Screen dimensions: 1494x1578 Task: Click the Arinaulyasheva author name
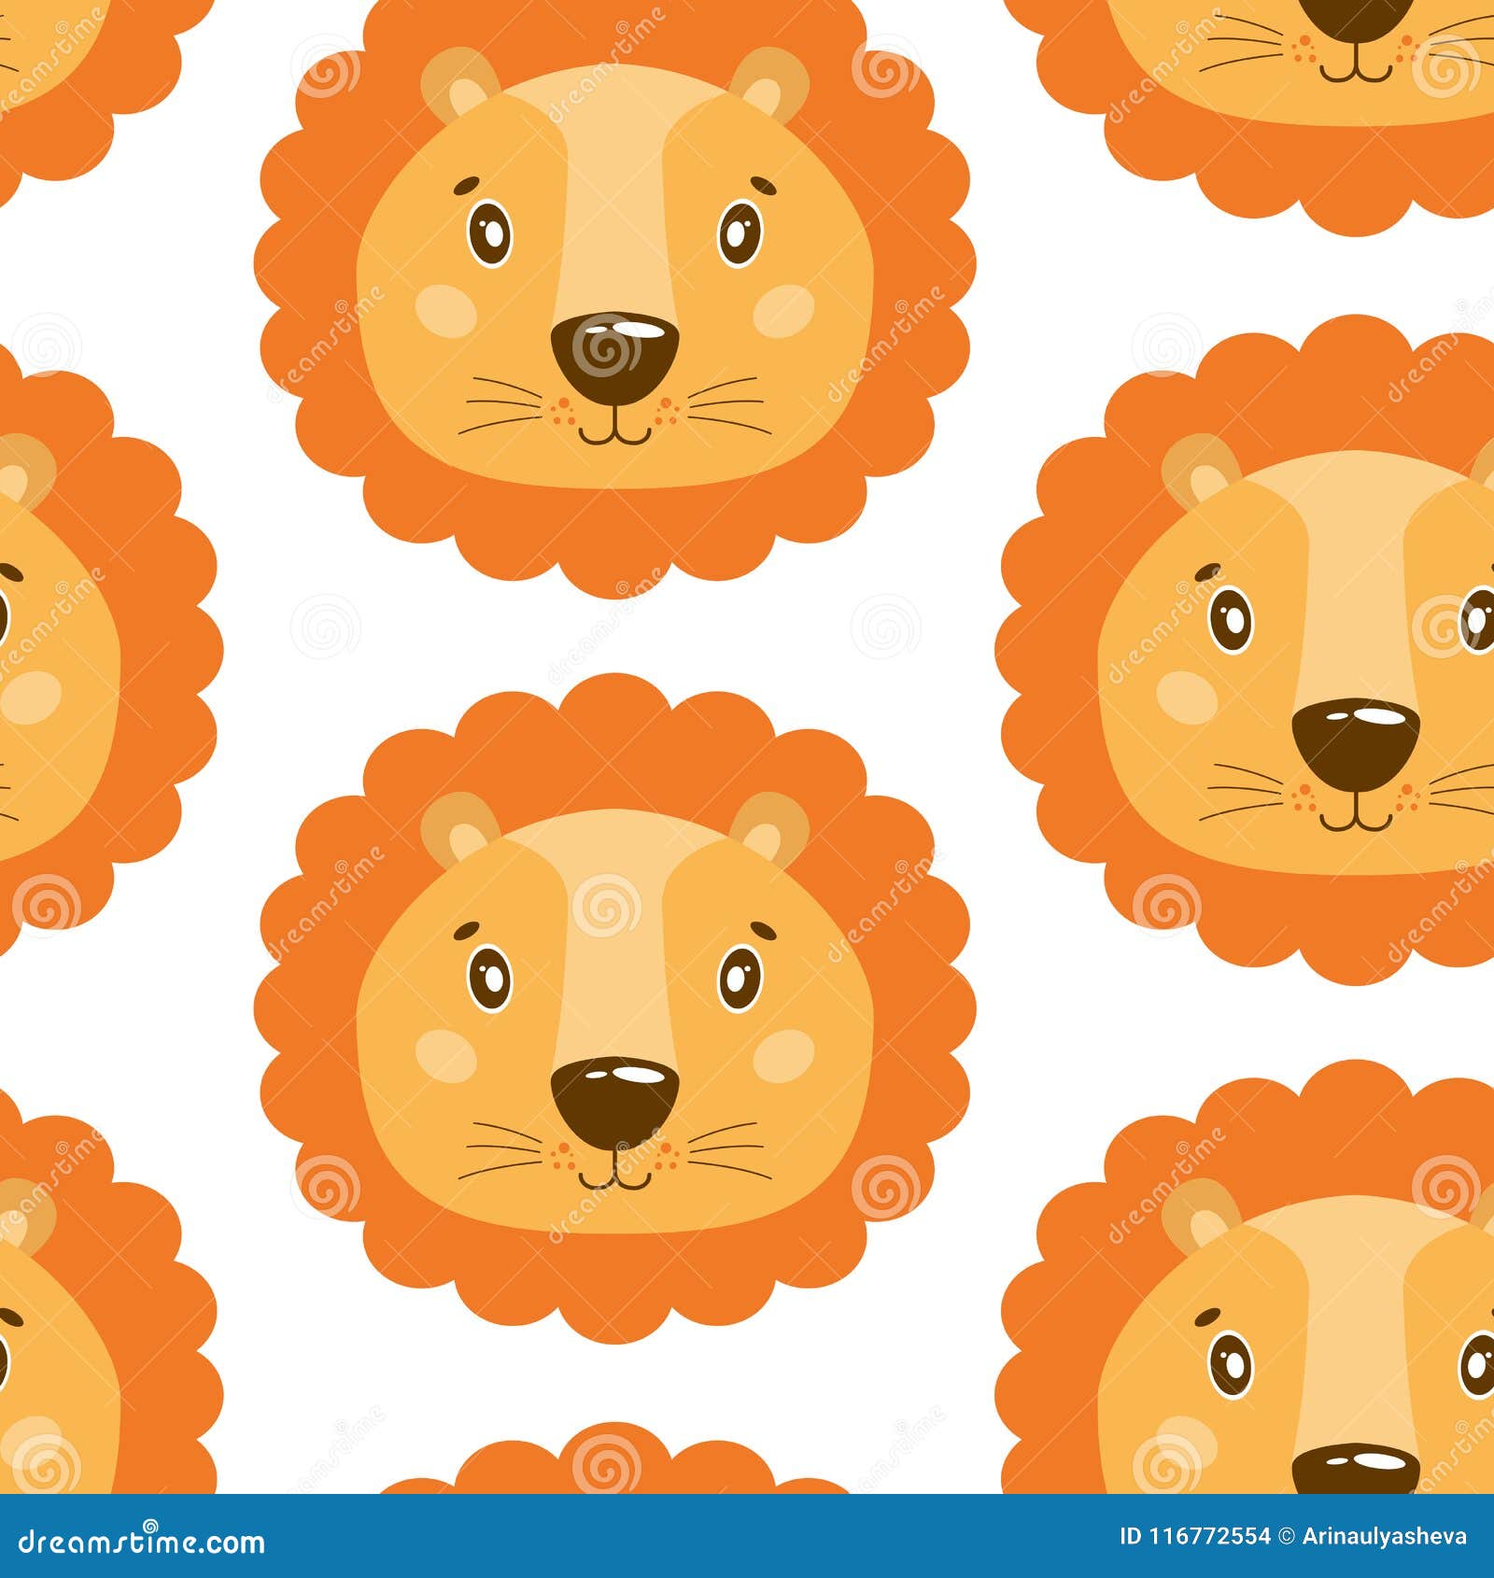1383,1537
